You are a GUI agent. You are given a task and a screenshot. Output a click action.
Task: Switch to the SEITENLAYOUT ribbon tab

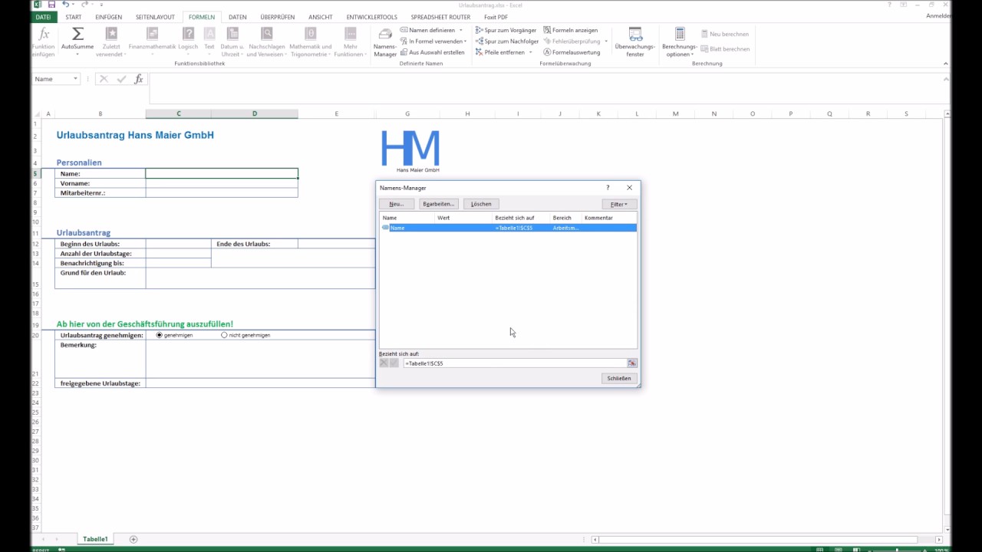pyautogui.click(x=155, y=17)
